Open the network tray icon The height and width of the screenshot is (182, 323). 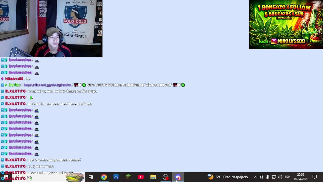point(274,177)
